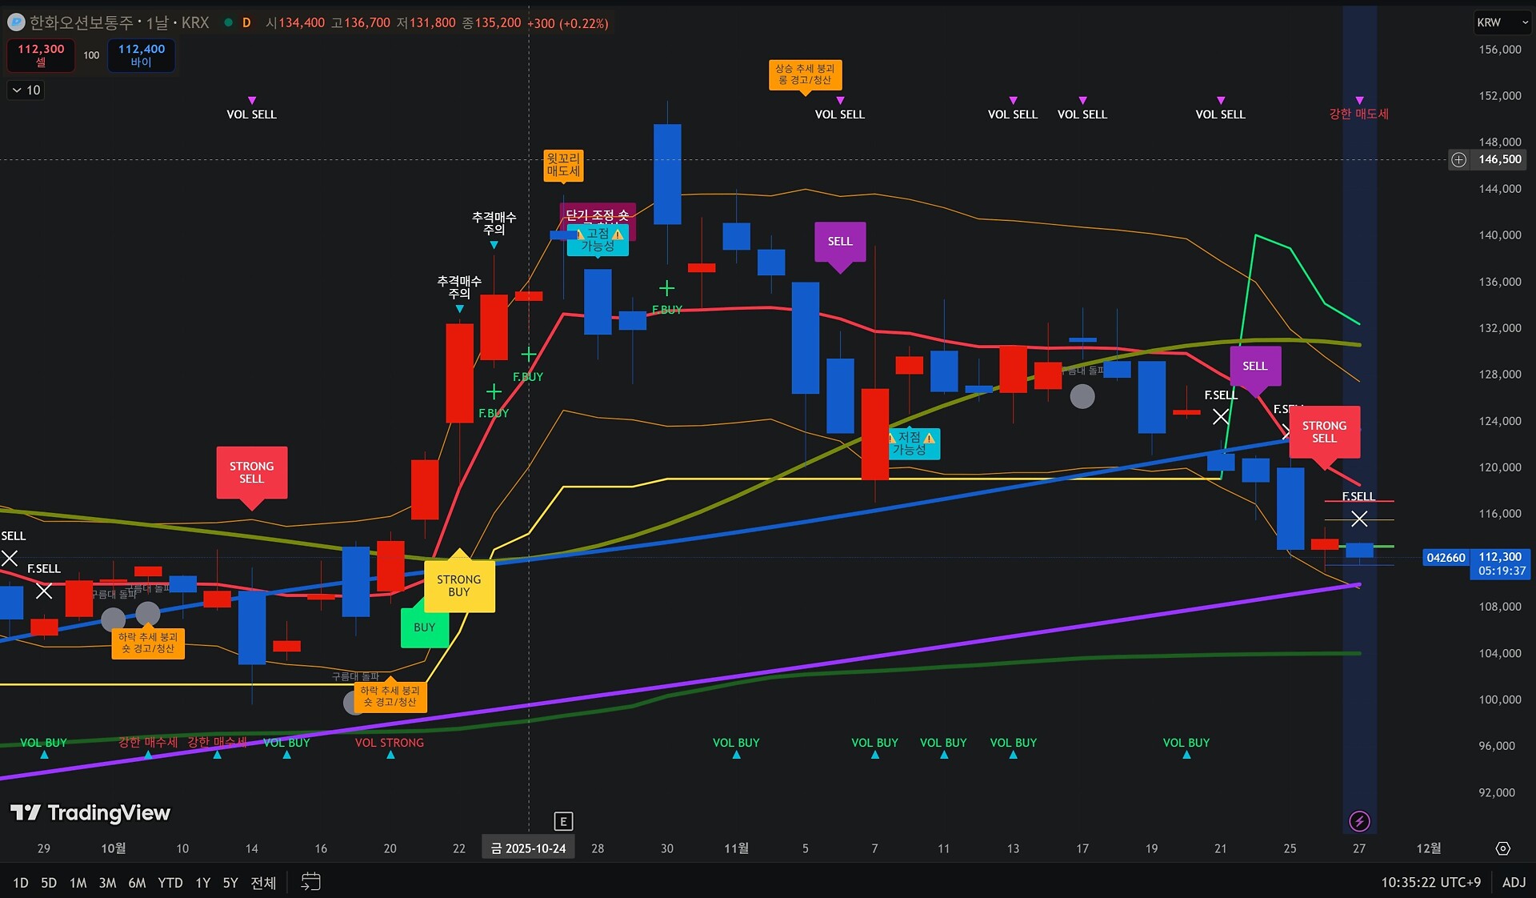Click the symbol logo beside 한화오션보통주
1536x898 pixels.
[x=15, y=22]
